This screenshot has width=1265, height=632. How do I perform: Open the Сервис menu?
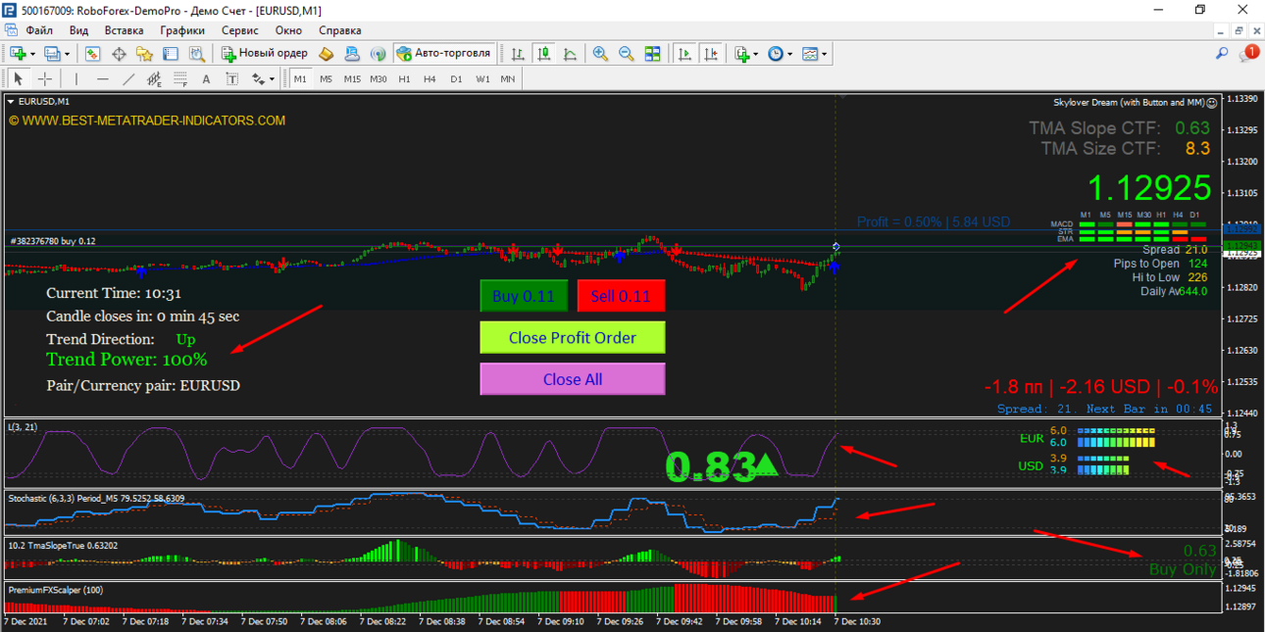pyautogui.click(x=240, y=30)
